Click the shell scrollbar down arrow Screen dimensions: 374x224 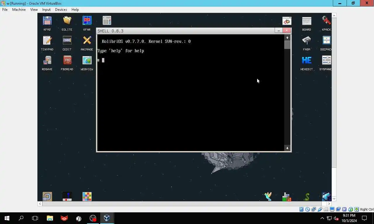pos(288,148)
